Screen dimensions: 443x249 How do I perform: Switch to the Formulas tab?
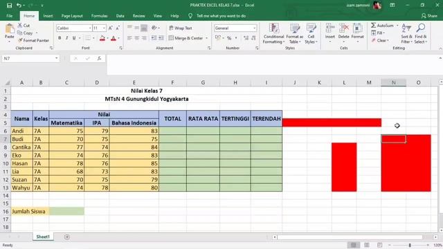pos(99,16)
